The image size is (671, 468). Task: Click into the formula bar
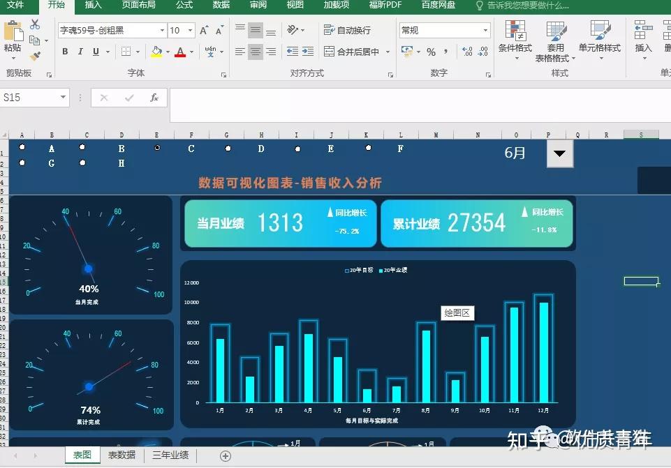420,105
